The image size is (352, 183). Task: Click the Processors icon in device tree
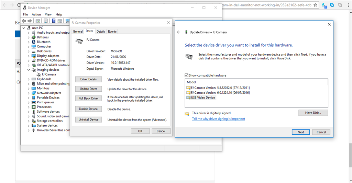34,107
